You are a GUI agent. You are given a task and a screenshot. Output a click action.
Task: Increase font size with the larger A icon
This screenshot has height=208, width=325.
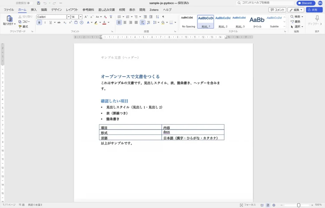click(86, 17)
